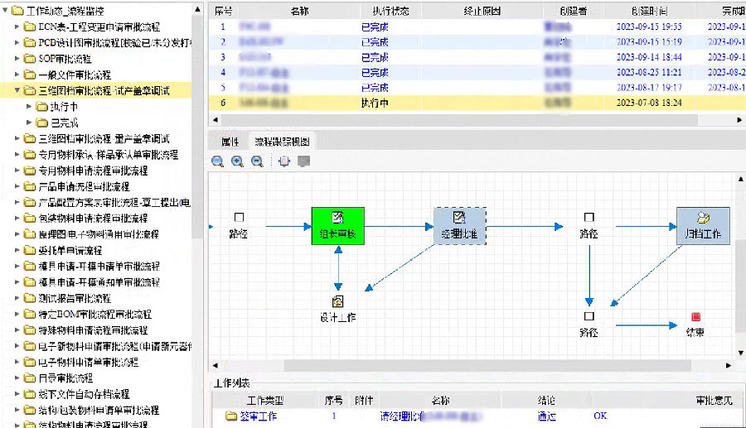Viewport: 746px width, 428px height.
Task: Click the zoom in magnifier icon
Action: 237,161
